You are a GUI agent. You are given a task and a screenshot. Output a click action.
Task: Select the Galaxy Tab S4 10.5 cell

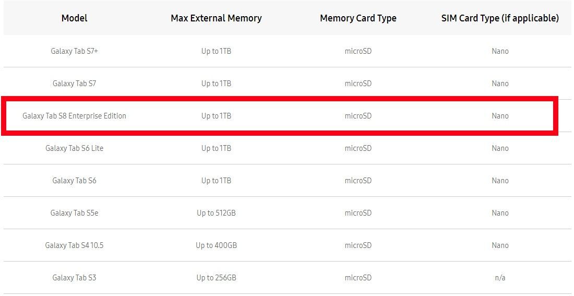coord(74,245)
